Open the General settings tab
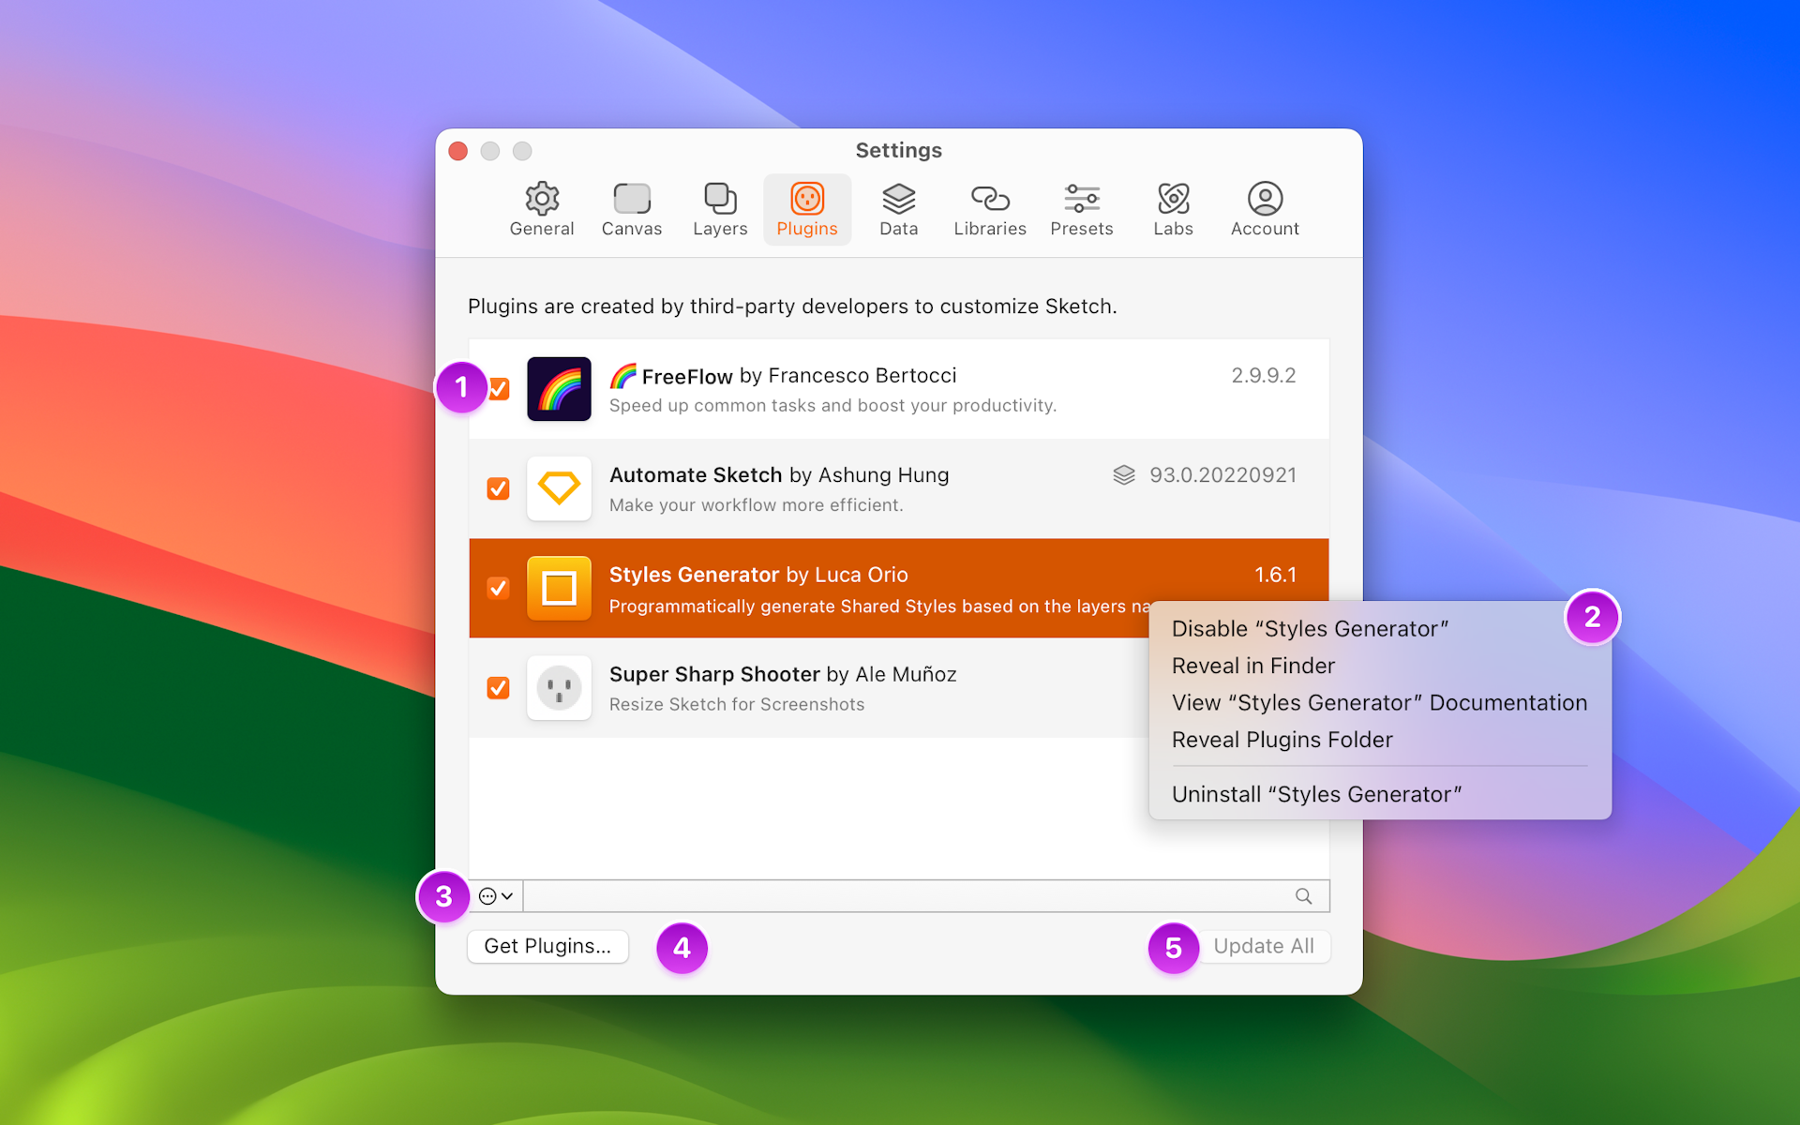This screenshot has width=1800, height=1125. 542,210
